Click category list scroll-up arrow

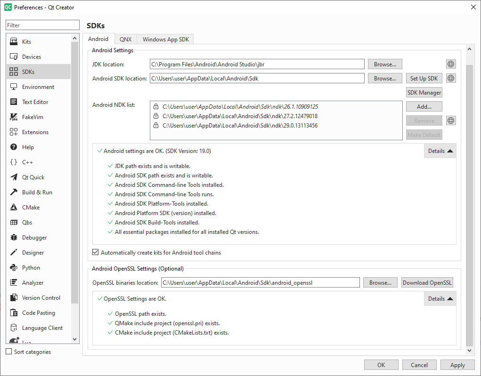(x=74, y=38)
